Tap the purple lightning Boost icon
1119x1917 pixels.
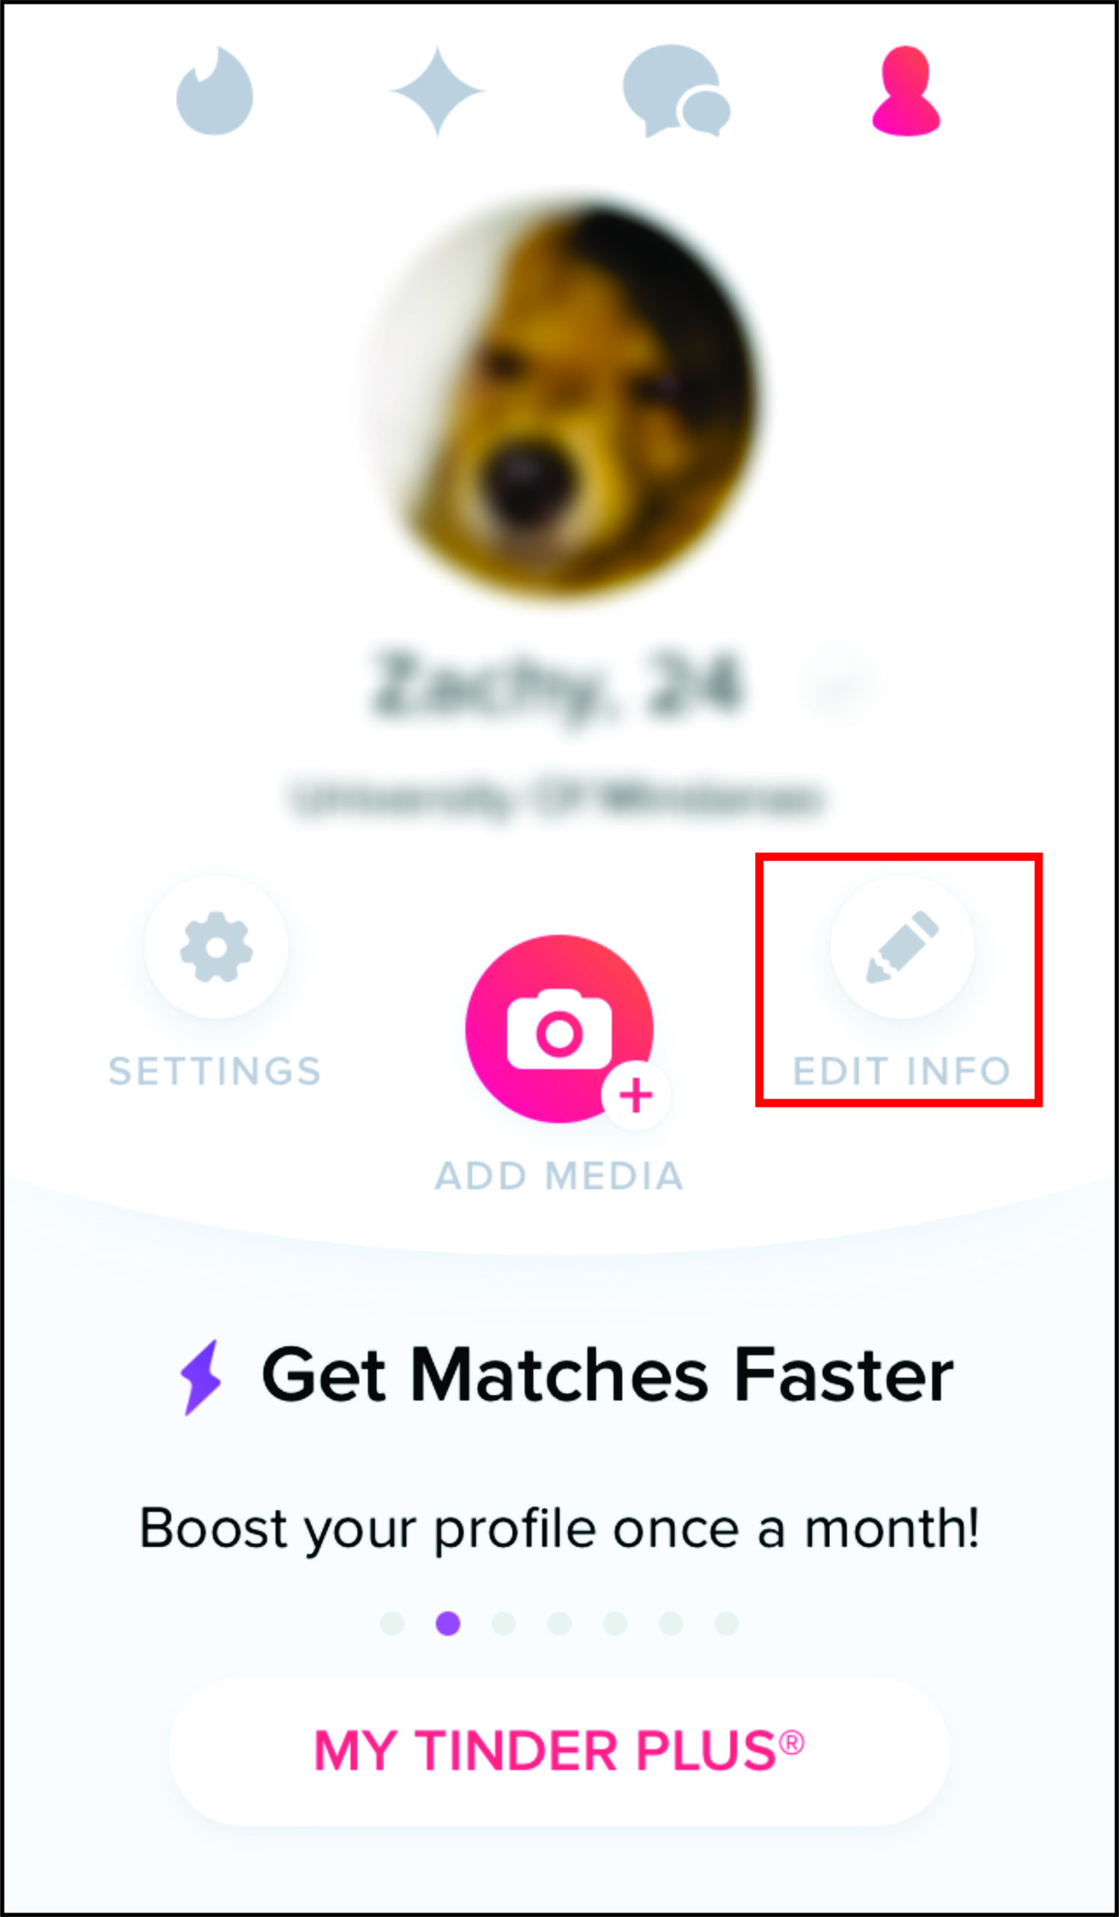(201, 1378)
